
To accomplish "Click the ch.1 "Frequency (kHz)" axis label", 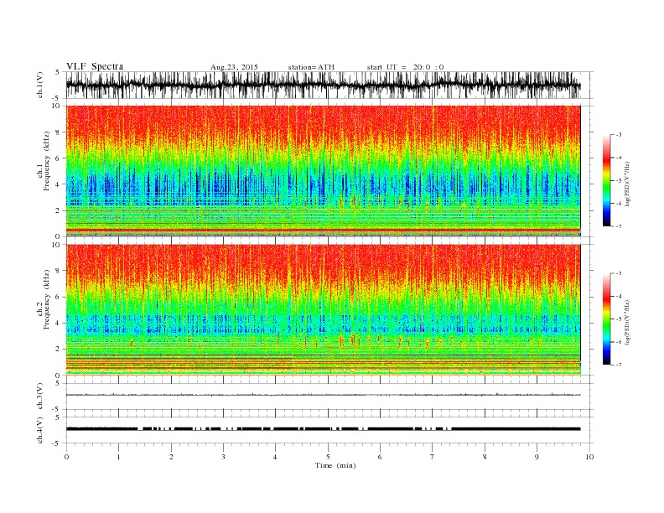I will click(x=47, y=161).
